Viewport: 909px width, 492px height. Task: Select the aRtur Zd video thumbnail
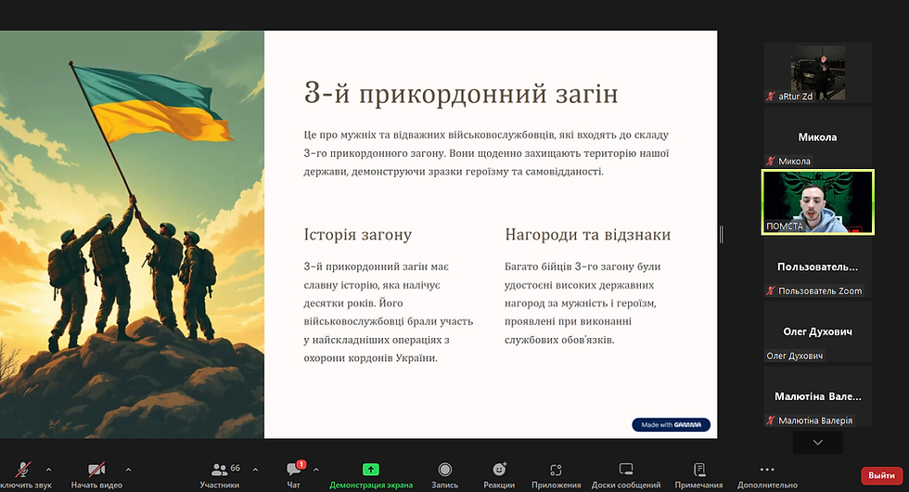pos(817,72)
